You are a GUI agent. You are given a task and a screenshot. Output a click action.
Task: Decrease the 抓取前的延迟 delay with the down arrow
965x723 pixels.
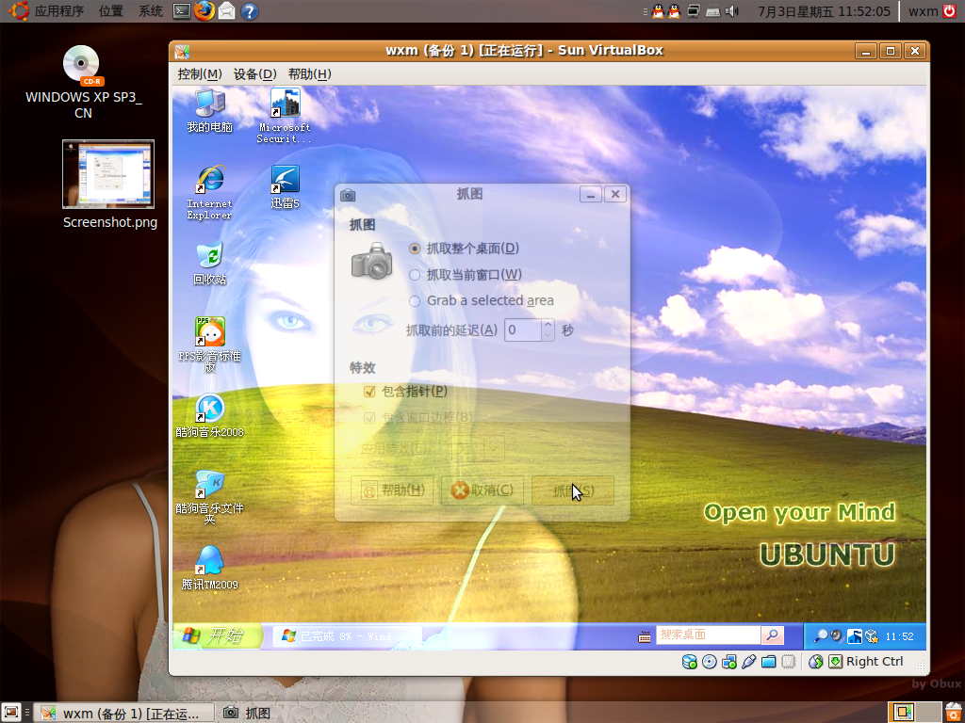[x=548, y=336]
